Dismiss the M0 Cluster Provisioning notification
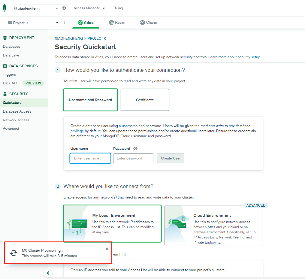This screenshot has height=279, width=305. [107, 249]
